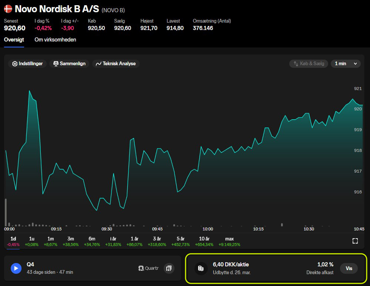This screenshot has height=286, width=370.
Task: Expand chart to fullscreen
Action: (355, 241)
